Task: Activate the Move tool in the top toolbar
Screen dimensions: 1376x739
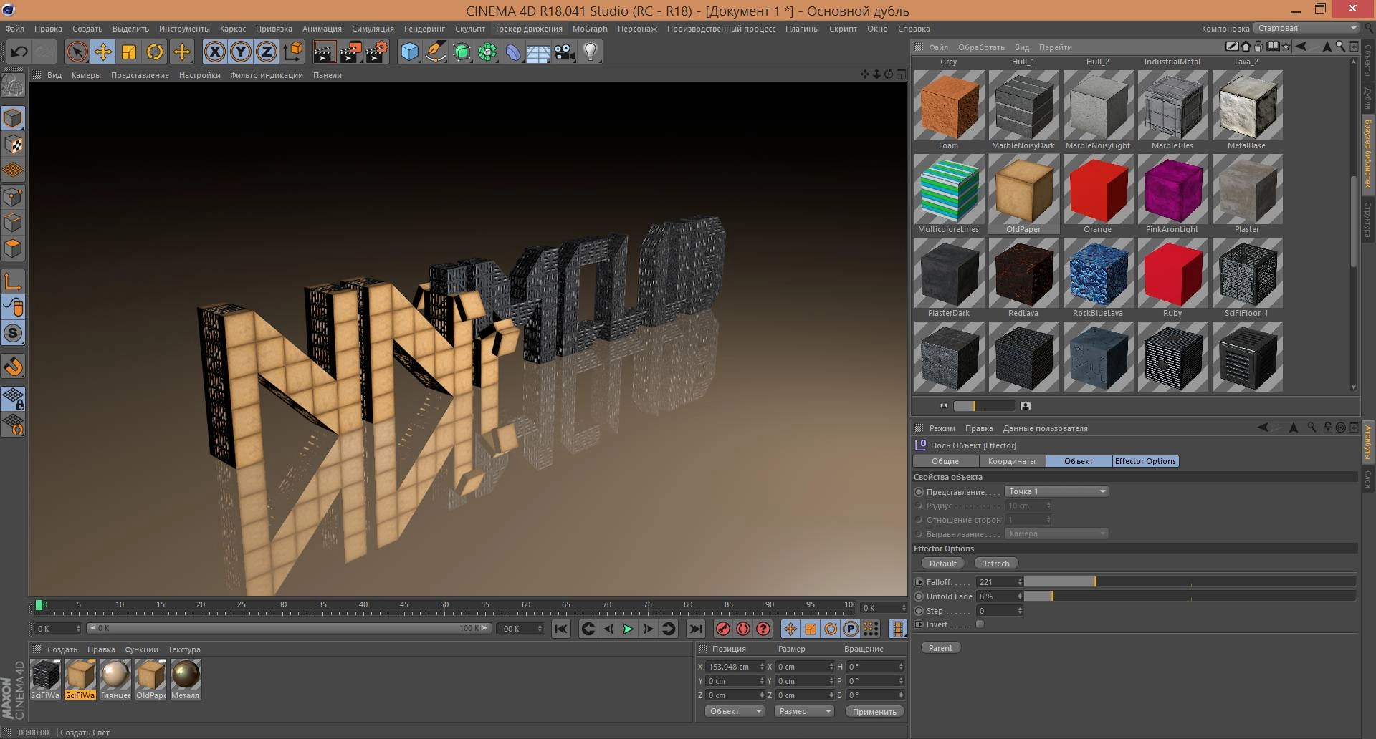Action: click(x=103, y=52)
